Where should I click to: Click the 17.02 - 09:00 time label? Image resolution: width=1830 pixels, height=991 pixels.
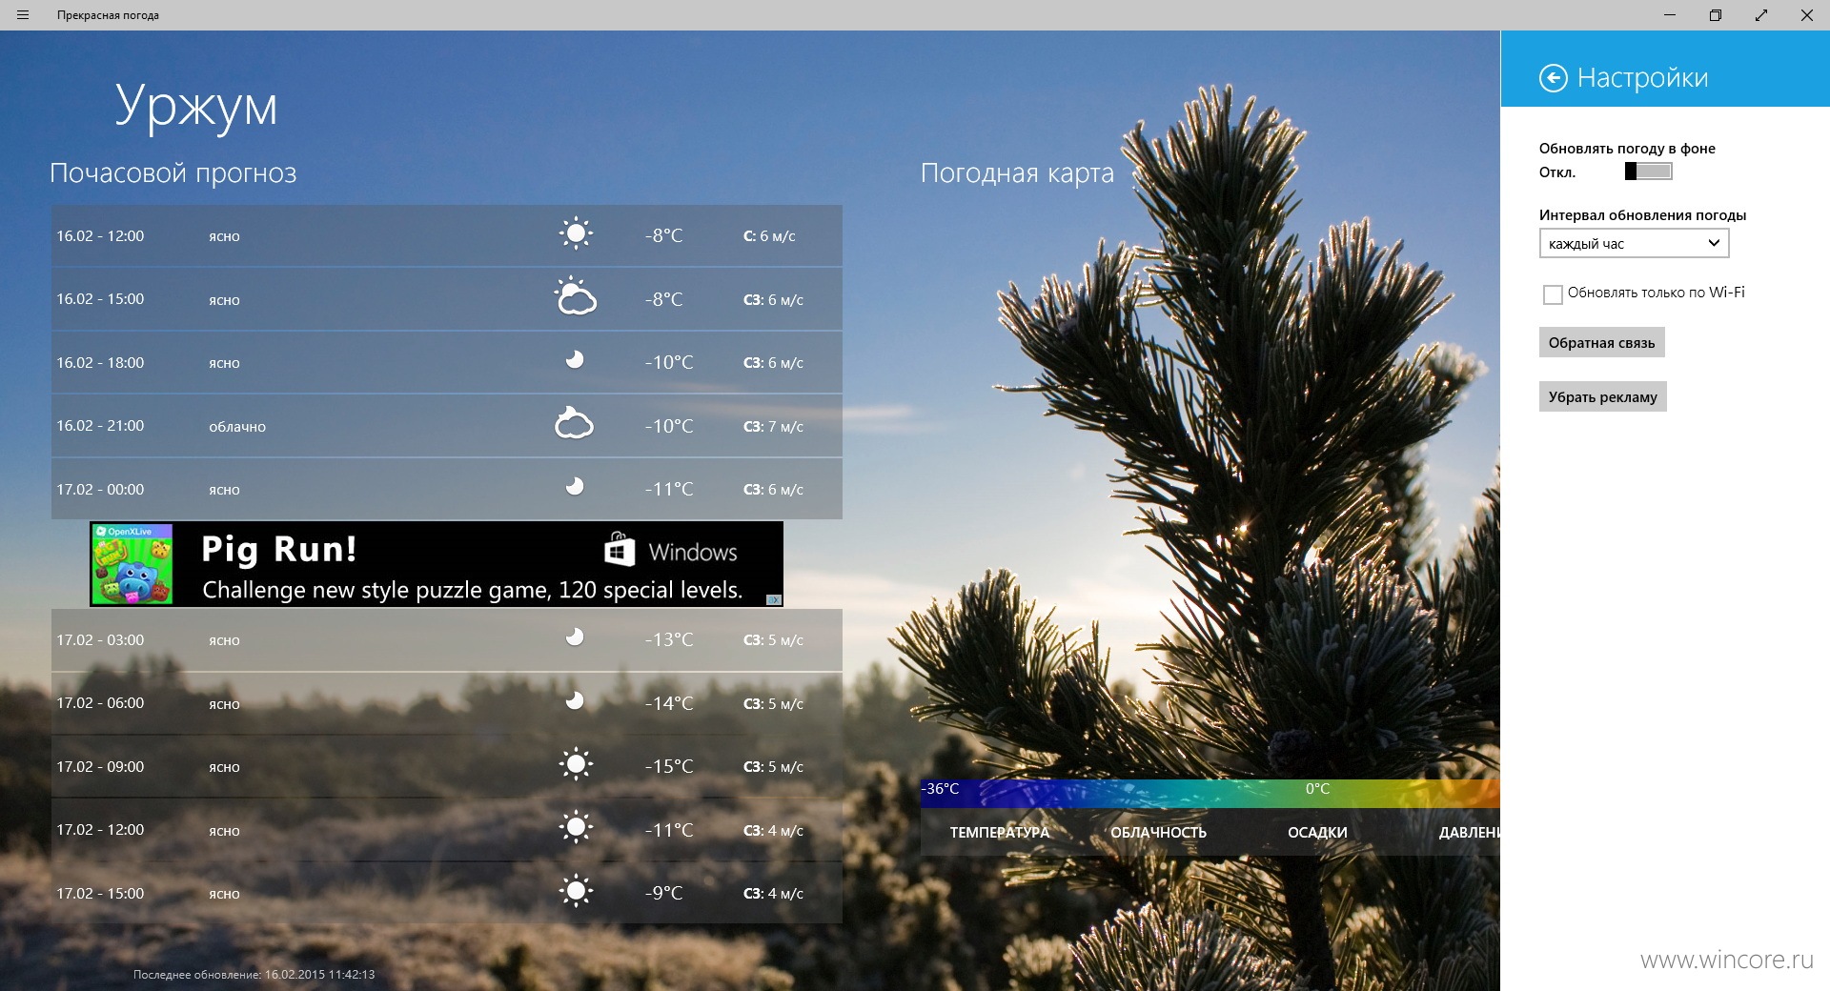100,766
